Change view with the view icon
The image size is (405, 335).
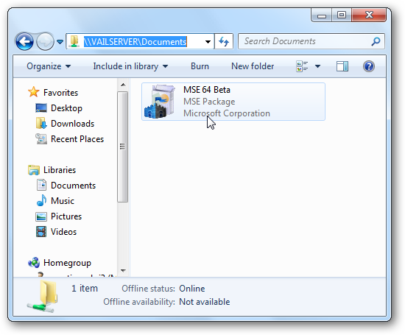point(302,66)
